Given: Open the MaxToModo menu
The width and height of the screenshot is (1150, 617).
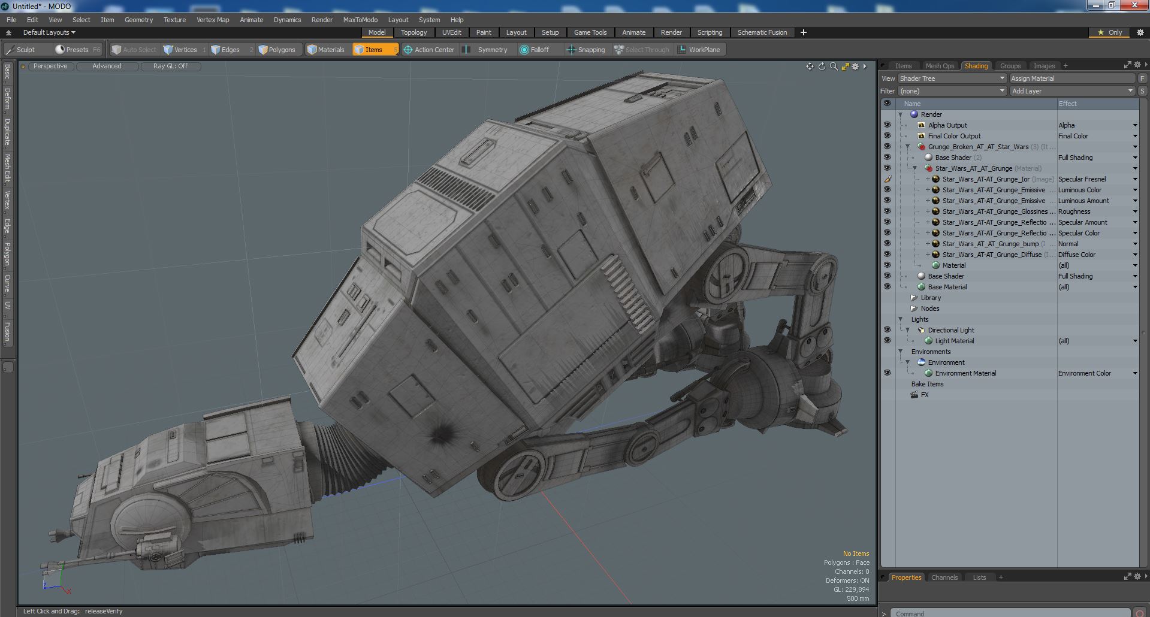Looking at the screenshot, I should click(x=360, y=20).
